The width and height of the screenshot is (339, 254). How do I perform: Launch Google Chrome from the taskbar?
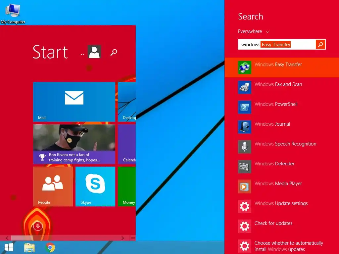(x=50, y=247)
